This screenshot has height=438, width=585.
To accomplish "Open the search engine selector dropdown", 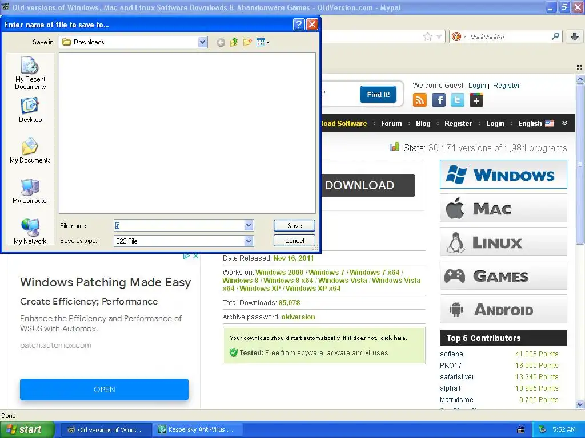I will [x=459, y=36].
